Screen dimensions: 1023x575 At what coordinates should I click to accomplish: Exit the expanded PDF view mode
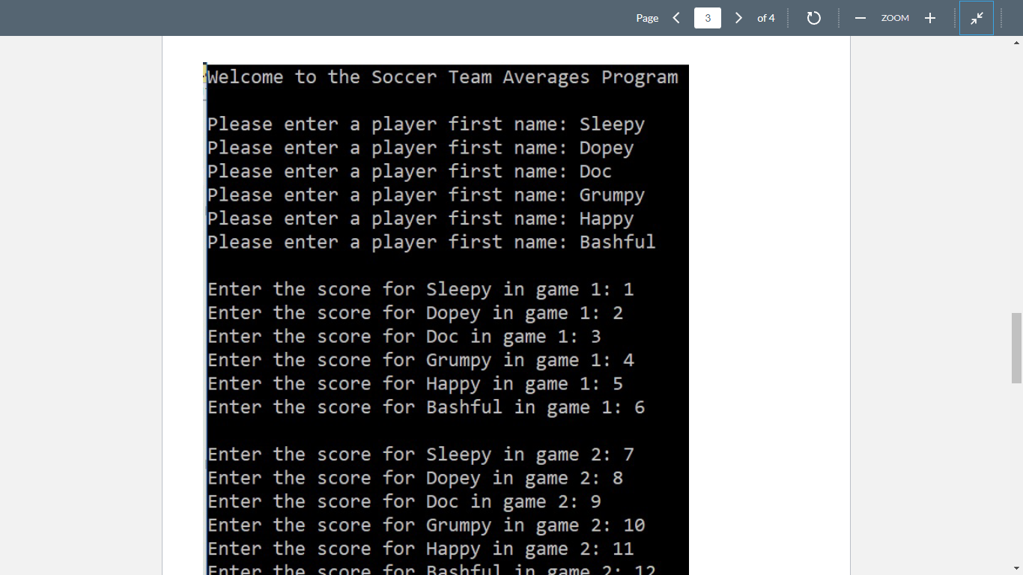click(977, 17)
